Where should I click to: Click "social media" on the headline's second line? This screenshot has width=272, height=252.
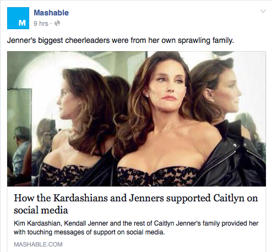(x=41, y=210)
